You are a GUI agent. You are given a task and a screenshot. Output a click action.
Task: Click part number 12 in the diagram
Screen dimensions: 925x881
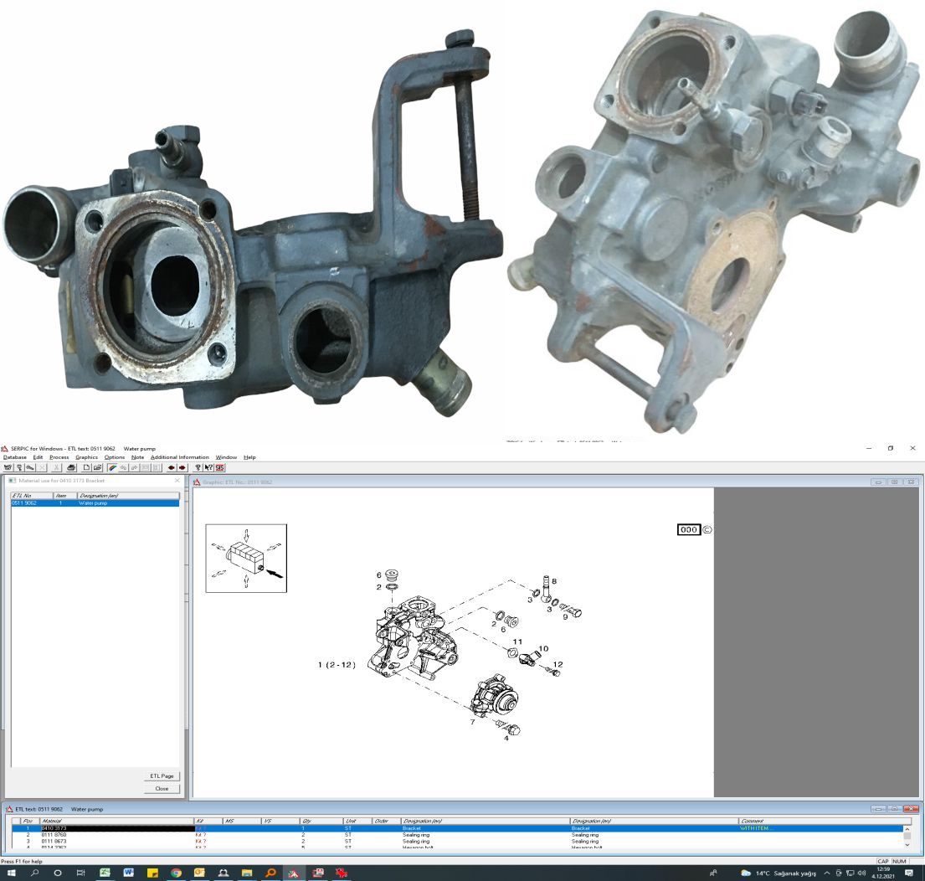click(x=558, y=664)
